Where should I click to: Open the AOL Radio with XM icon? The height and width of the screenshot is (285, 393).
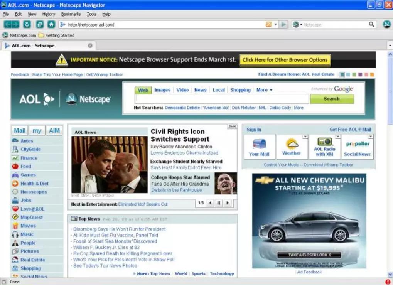325,142
